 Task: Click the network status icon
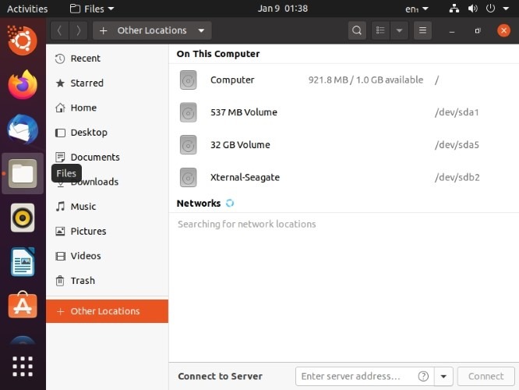[x=454, y=9]
